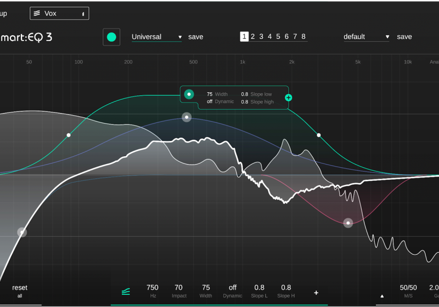Select the low-cut filter node handle
Screen dimensions: 439x307
(21, 232)
